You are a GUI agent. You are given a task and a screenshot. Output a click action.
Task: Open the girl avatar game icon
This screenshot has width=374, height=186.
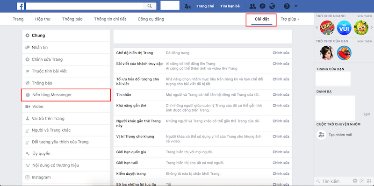327,53
